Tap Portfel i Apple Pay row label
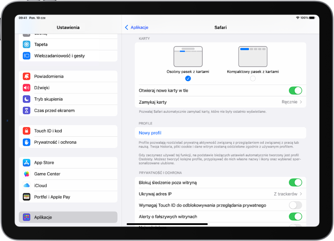Viewport: 334px width, 241px height. pos(52,197)
